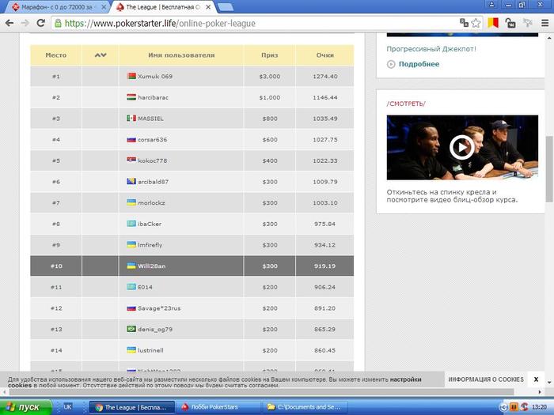Click The League taskbar button
This screenshot has height=415, width=554.
point(132,407)
